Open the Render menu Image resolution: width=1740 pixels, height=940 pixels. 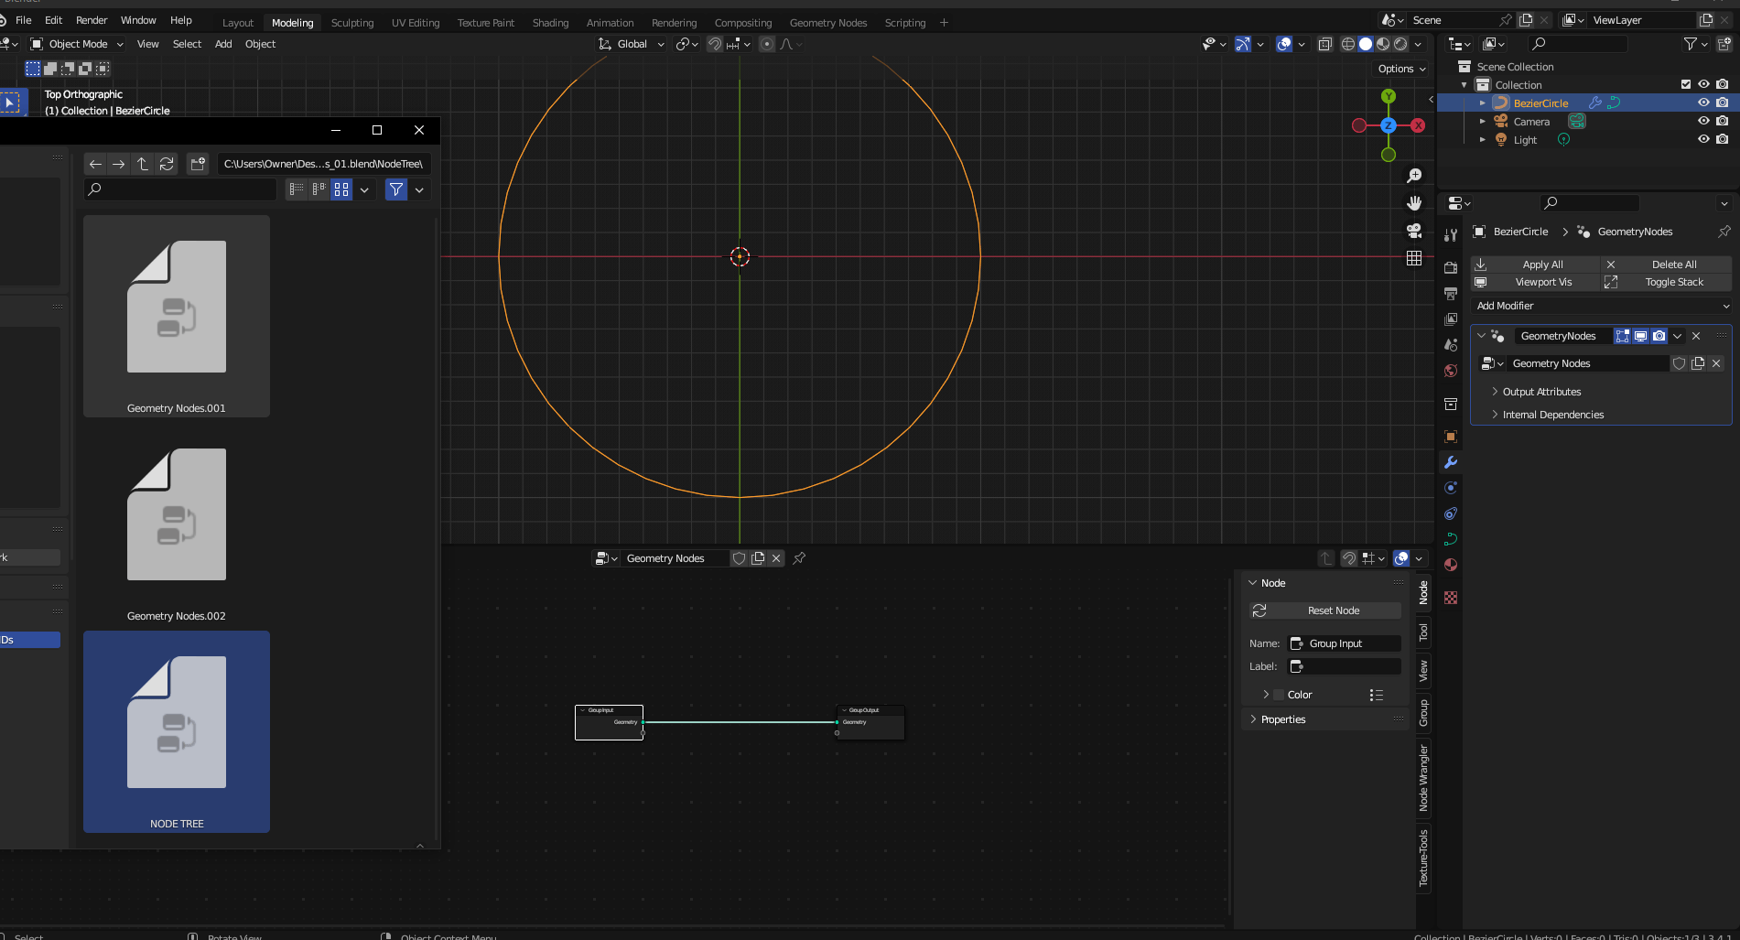click(x=92, y=20)
